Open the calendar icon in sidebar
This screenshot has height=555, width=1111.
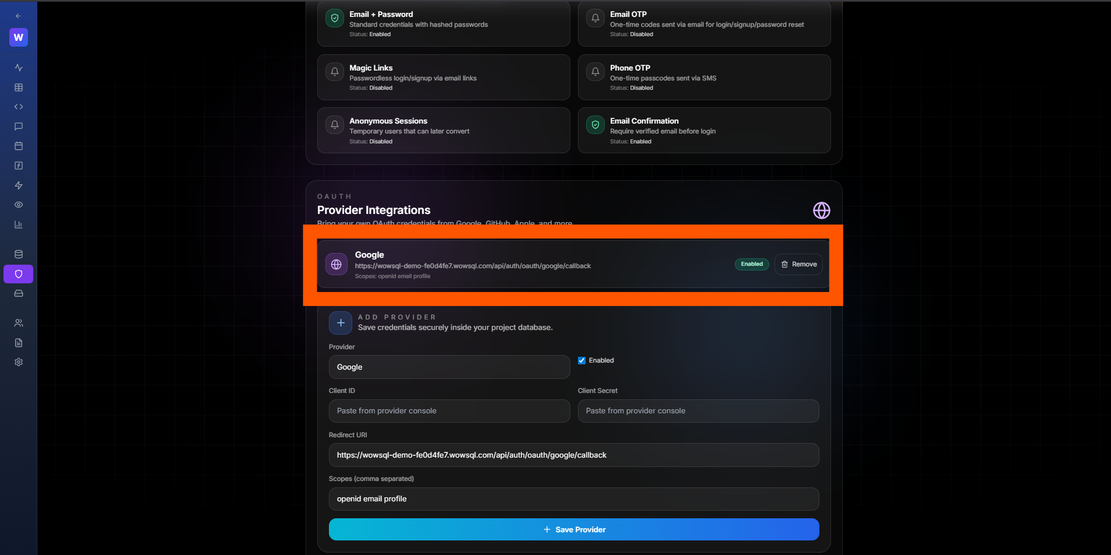19,146
